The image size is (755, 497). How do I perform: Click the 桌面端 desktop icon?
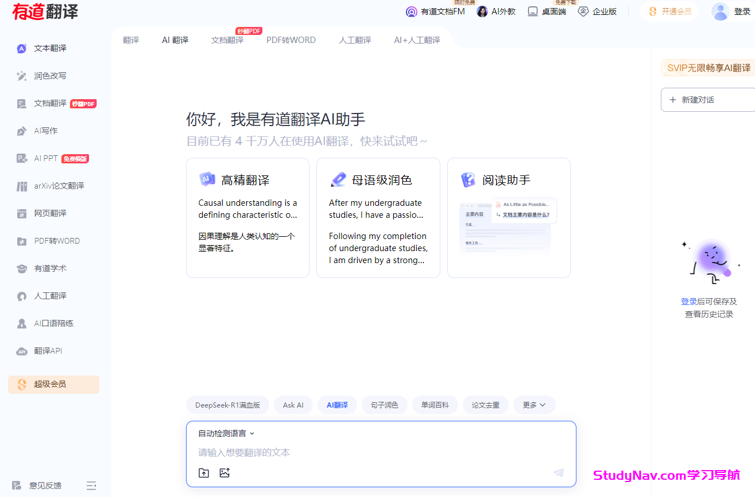pyautogui.click(x=533, y=11)
